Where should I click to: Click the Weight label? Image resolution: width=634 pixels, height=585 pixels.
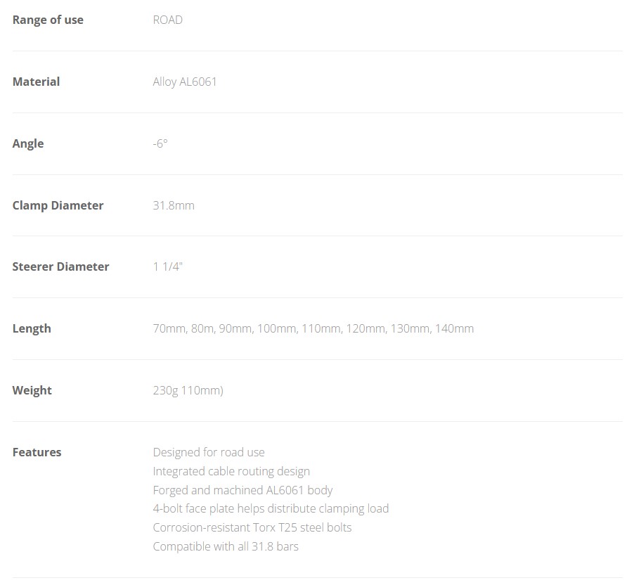pos(32,390)
